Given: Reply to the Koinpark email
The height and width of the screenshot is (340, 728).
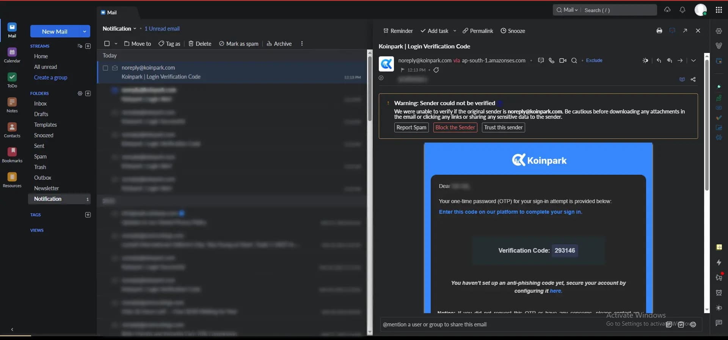Looking at the screenshot, I should click(659, 61).
